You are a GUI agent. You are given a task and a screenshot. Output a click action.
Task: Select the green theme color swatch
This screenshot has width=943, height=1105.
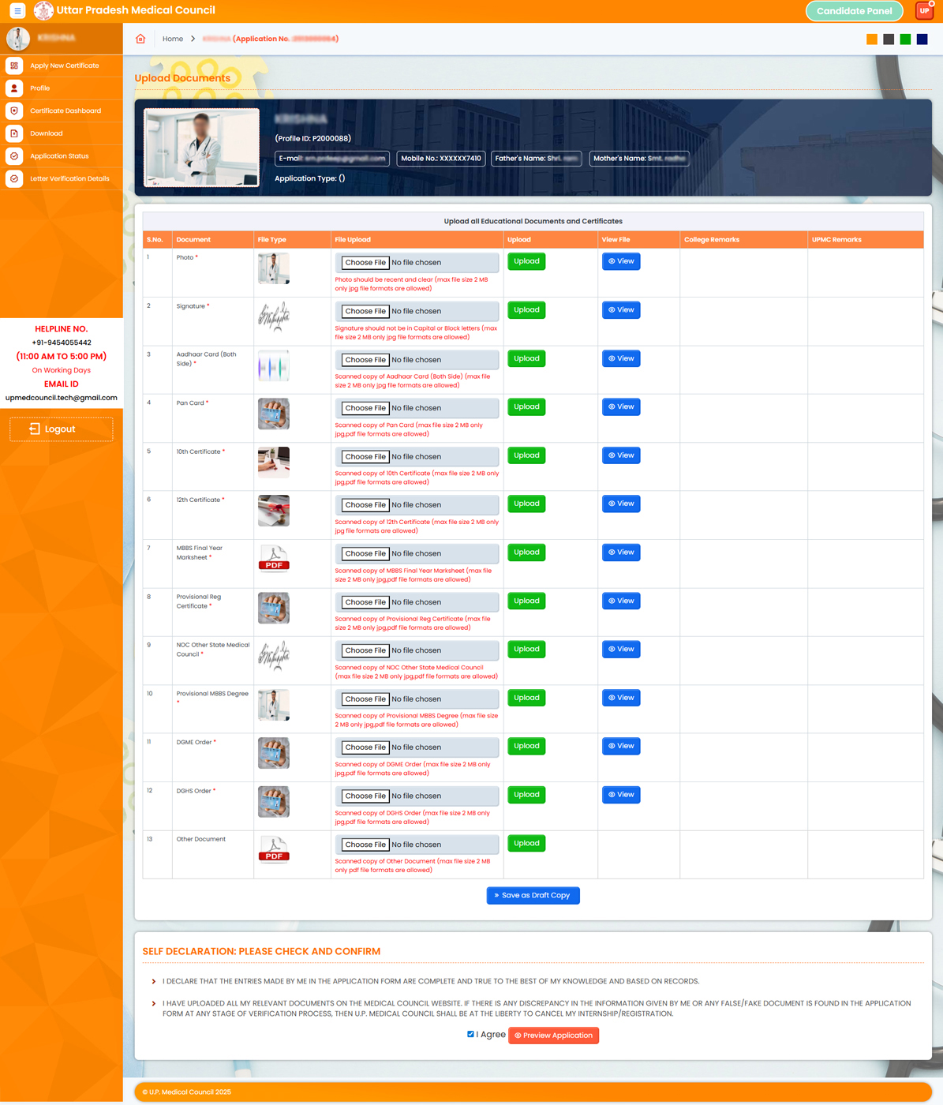pyautogui.click(x=905, y=39)
